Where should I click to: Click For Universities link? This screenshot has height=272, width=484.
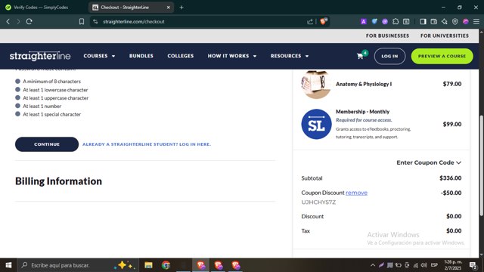(x=445, y=36)
